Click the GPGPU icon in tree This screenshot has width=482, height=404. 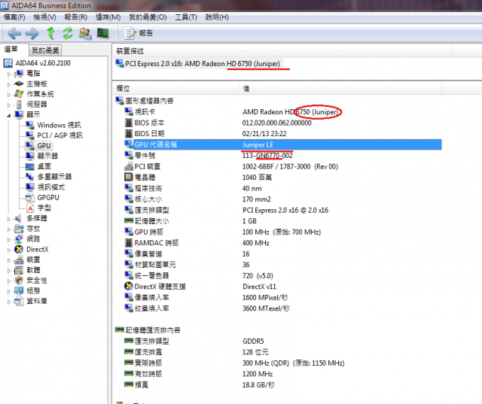(x=30, y=197)
